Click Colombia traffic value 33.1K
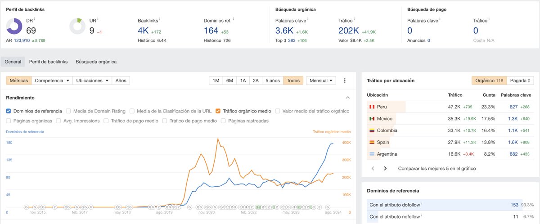540x224 pixels. pyautogui.click(x=454, y=130)
